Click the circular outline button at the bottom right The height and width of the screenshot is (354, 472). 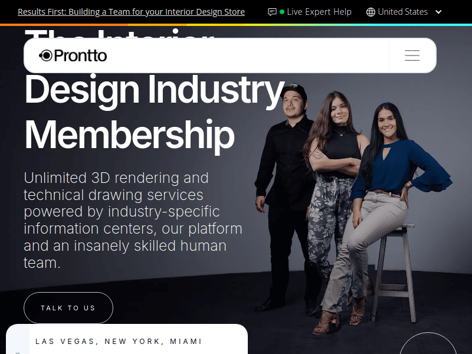tap(428, 343)
